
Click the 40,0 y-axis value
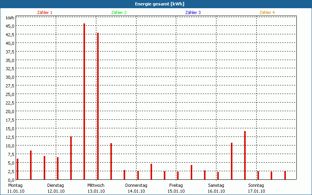10,43
